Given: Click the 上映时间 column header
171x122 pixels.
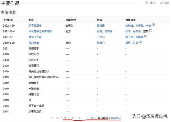Looking at the screenshot, I should tap(8, 20).
